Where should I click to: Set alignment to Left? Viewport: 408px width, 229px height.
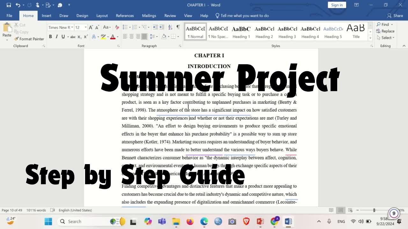(125, 37)
